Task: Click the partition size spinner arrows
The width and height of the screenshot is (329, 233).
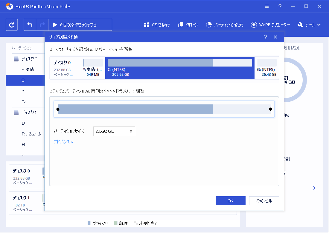Action: (x=131, y=131)
